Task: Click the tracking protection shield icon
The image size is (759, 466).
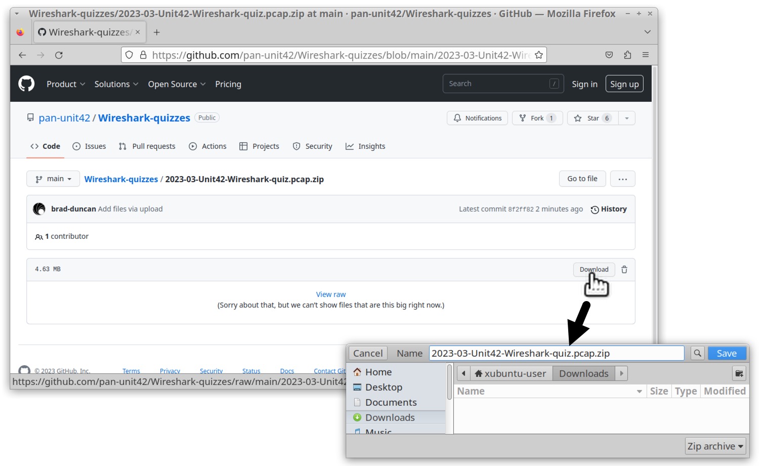Action: click(130, 55)
